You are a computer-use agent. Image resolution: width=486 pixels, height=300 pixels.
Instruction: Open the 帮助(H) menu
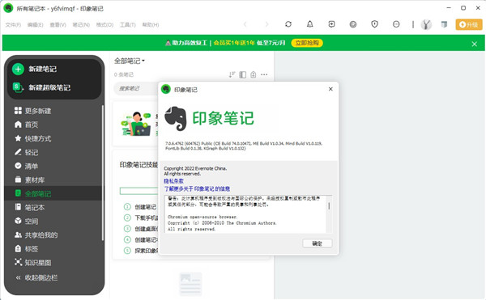pyautogui.click(x=151, y=25)
